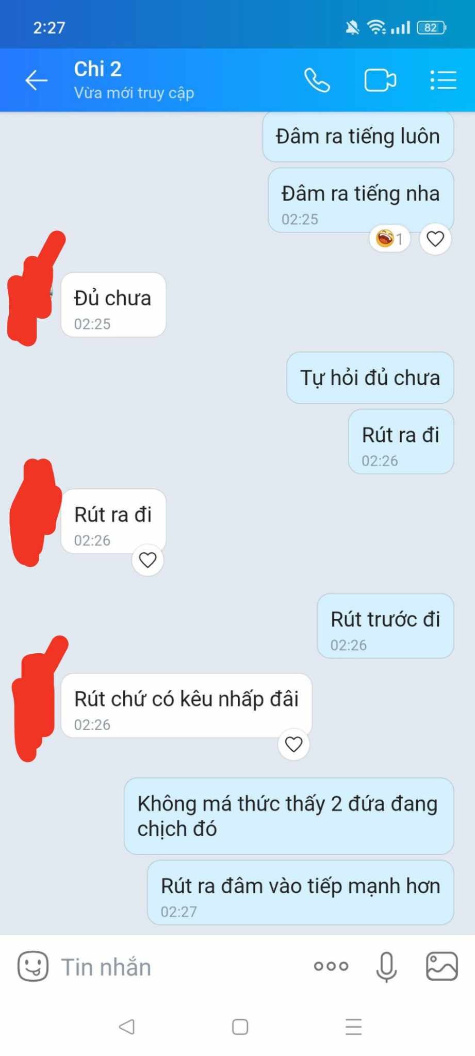Focus the "Tin nhắn" message input
Image resolution: width=475 pixels, height=1056 pixels.
[181, 967]
